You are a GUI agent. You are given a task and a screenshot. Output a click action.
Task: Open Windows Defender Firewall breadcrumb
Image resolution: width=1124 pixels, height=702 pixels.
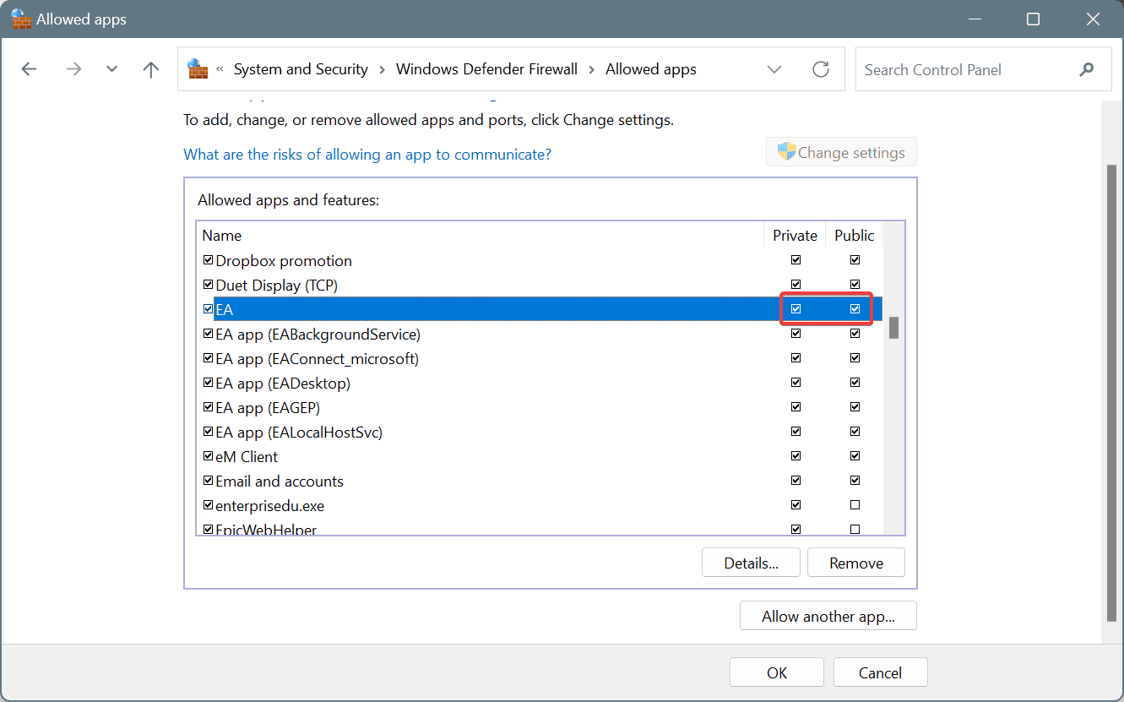click(x=486, y=69)
